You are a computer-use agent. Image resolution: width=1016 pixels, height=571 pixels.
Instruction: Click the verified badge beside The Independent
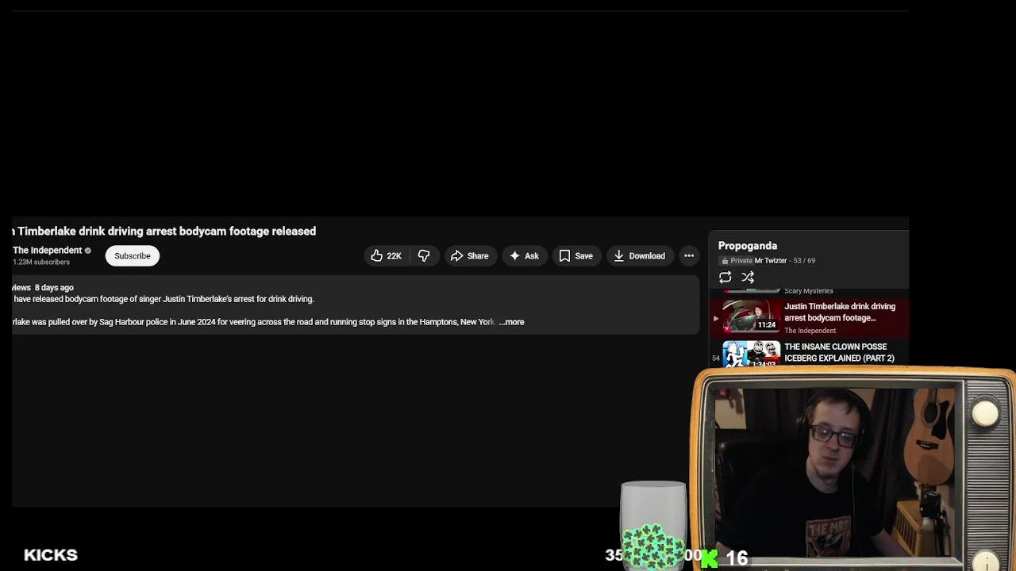(88, 251)
